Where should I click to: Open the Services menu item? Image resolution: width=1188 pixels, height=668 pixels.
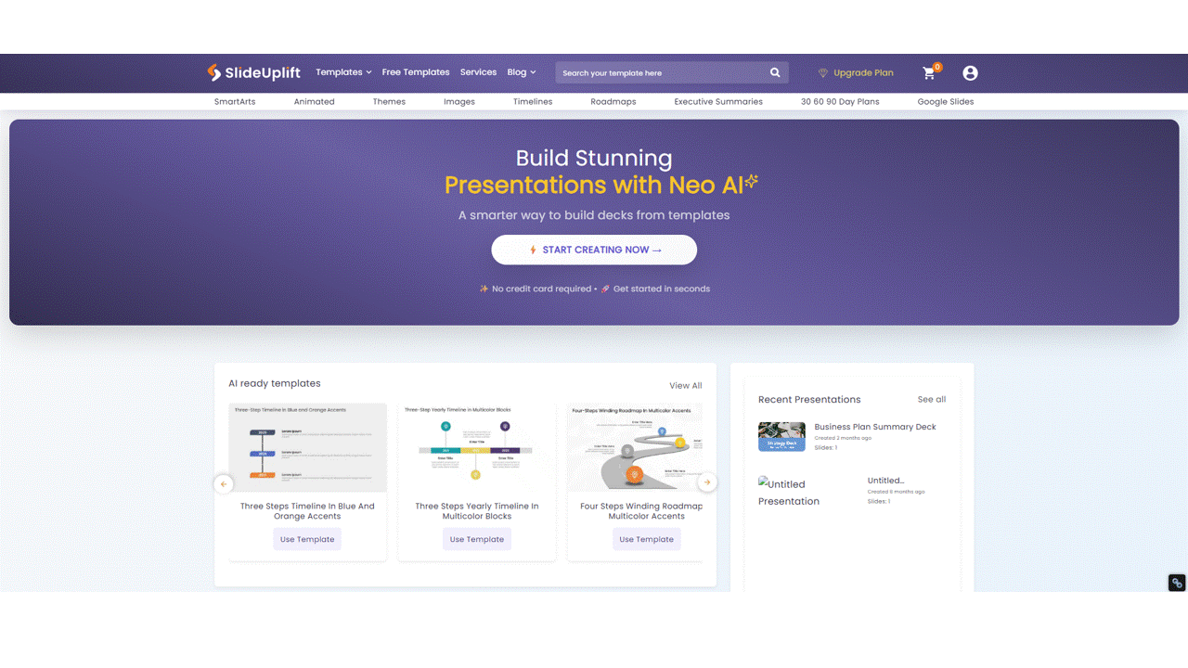pyautogui.click(x=478, y=72)
